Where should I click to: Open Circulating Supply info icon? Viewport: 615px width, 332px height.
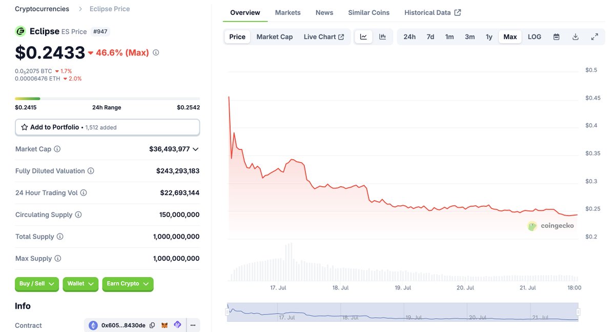(x=78, y=215)
